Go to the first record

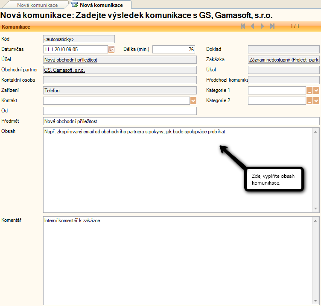(x=243, y=26)
